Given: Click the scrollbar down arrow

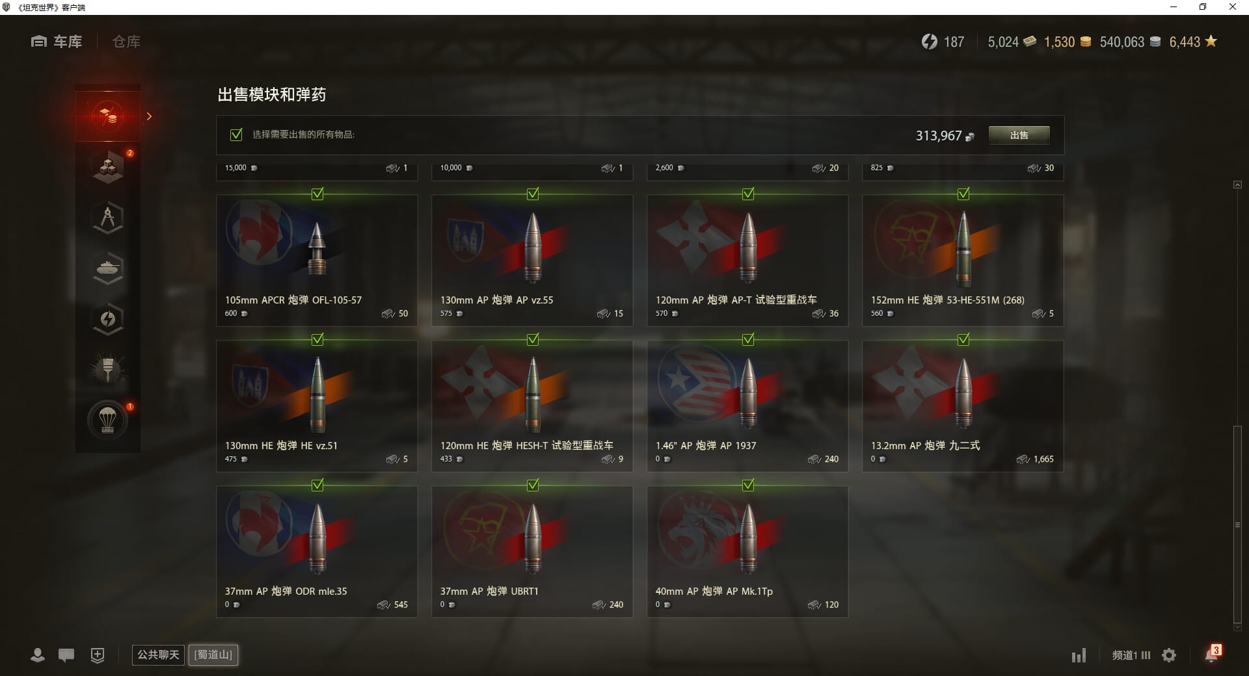Looking at the screenshot, I should coord(1237,627).
